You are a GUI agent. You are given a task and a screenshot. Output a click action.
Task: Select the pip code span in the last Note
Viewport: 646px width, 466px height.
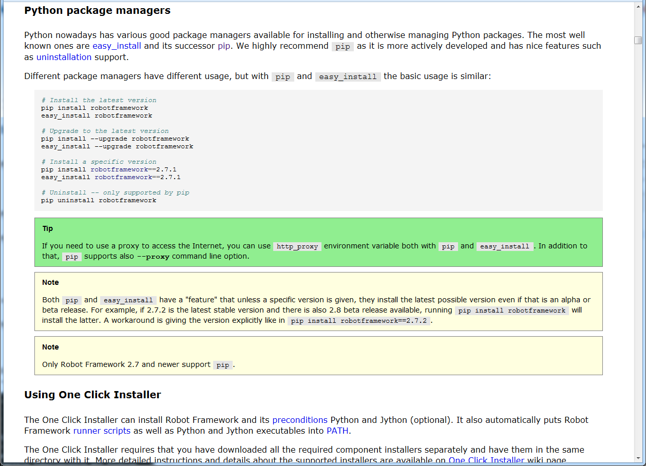pyautogui.click(x=223, y=365)
